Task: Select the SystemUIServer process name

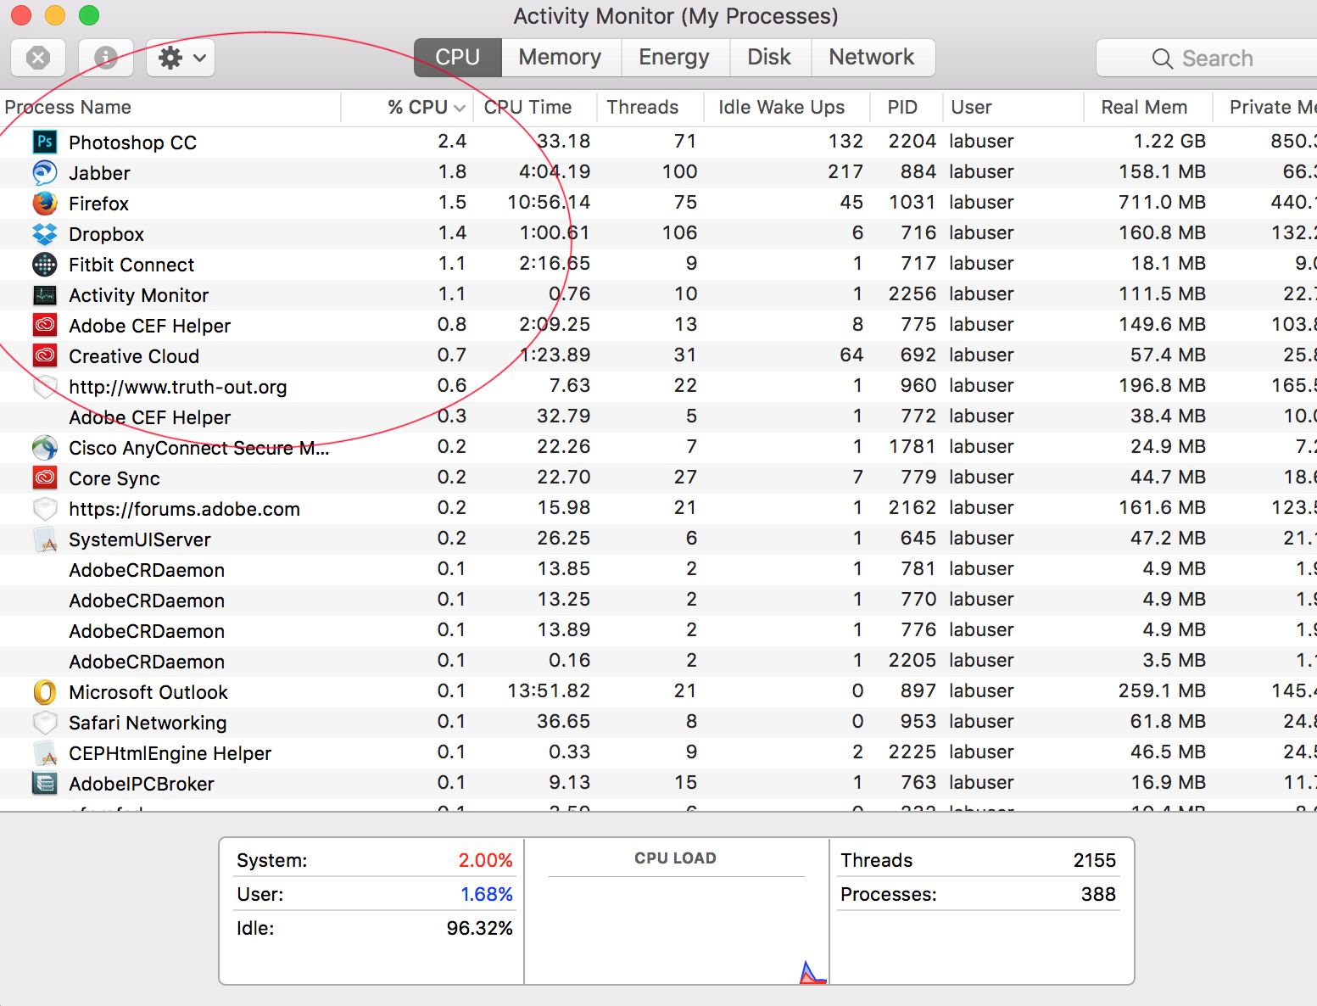Action: pyautogui.click(x=139, y=539)
